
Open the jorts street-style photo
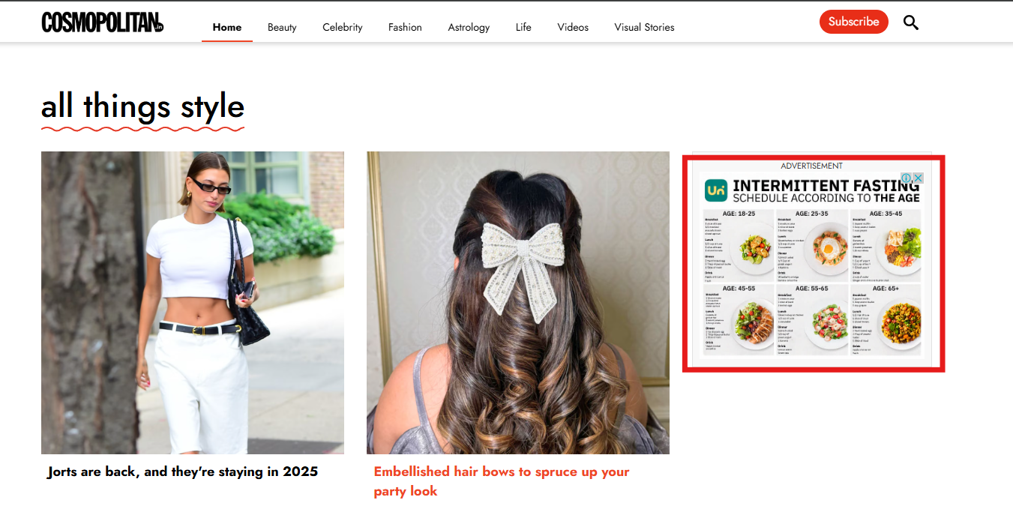192,302
